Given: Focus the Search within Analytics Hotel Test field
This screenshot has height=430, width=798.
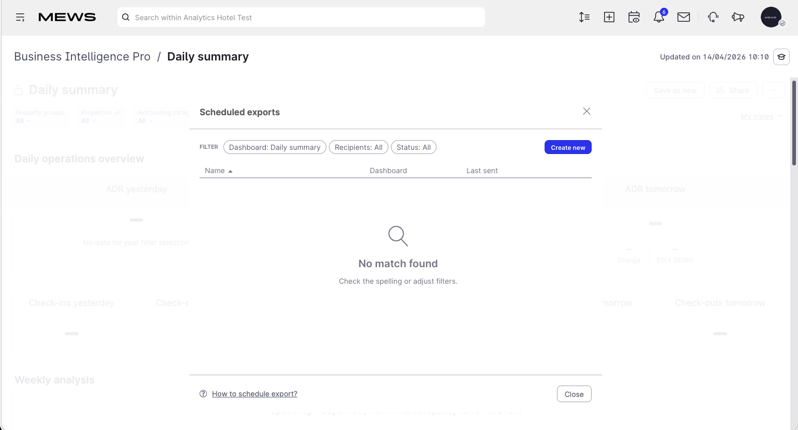Looking at the screenshot, I should pos(301,17).
